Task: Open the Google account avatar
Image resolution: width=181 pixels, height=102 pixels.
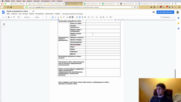Action: pyautogui.click(x=178, y=12)
